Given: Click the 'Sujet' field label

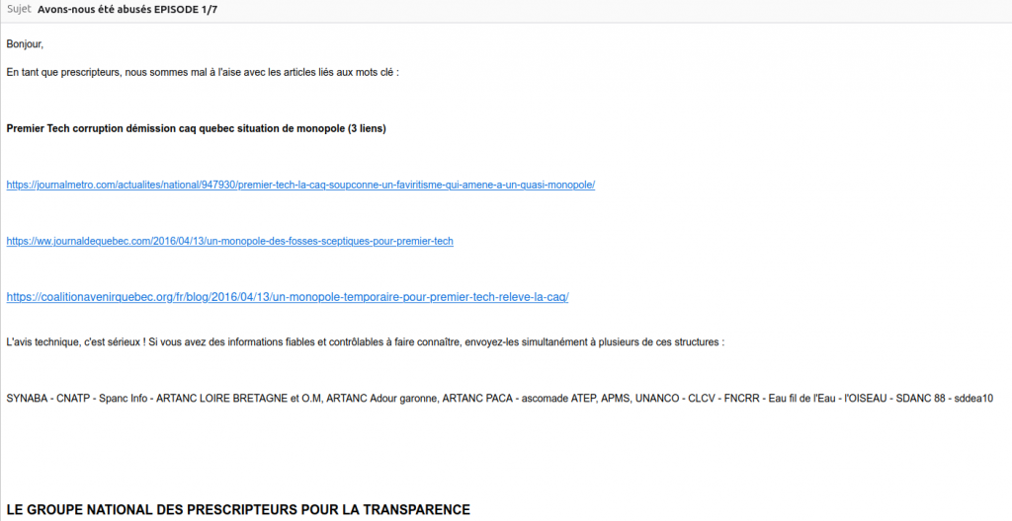Looking at the screenshot, I should [19, 9].
